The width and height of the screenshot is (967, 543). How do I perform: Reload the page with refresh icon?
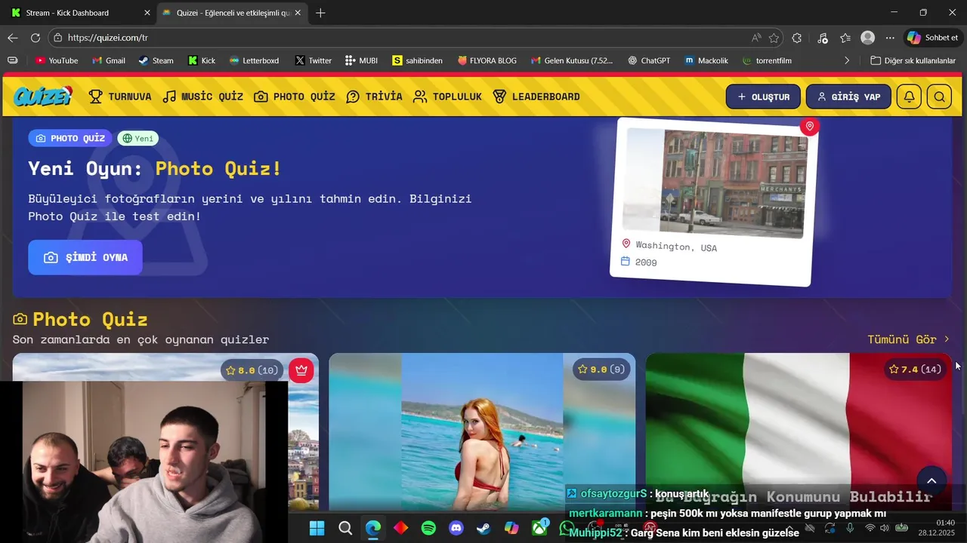(36, 38)
